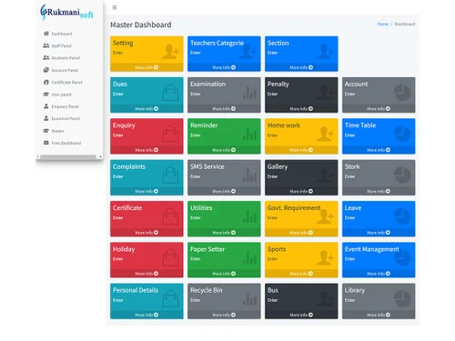Click the Dashboard home icon in sidebar
455x341 pixels.
(46, 34)
